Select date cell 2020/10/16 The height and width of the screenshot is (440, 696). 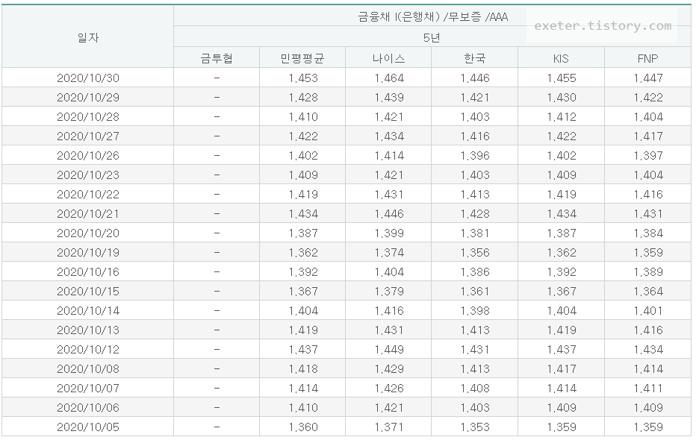pyautogui.click(x=88, y=272)
